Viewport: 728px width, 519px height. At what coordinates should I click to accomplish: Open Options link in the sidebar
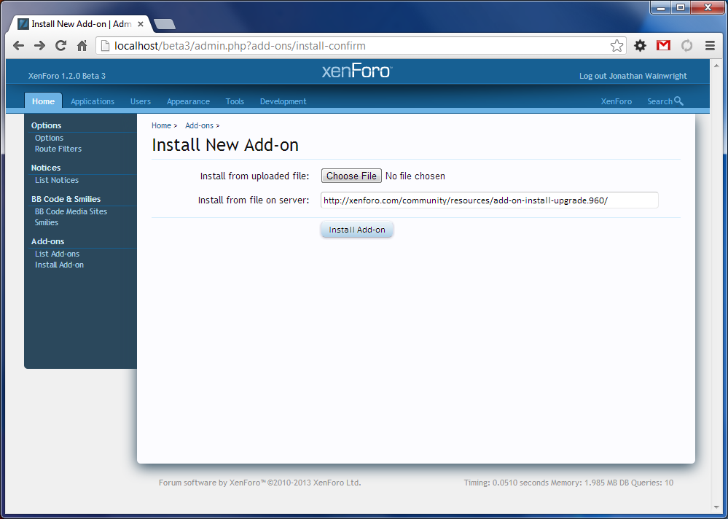pos(50,138)
